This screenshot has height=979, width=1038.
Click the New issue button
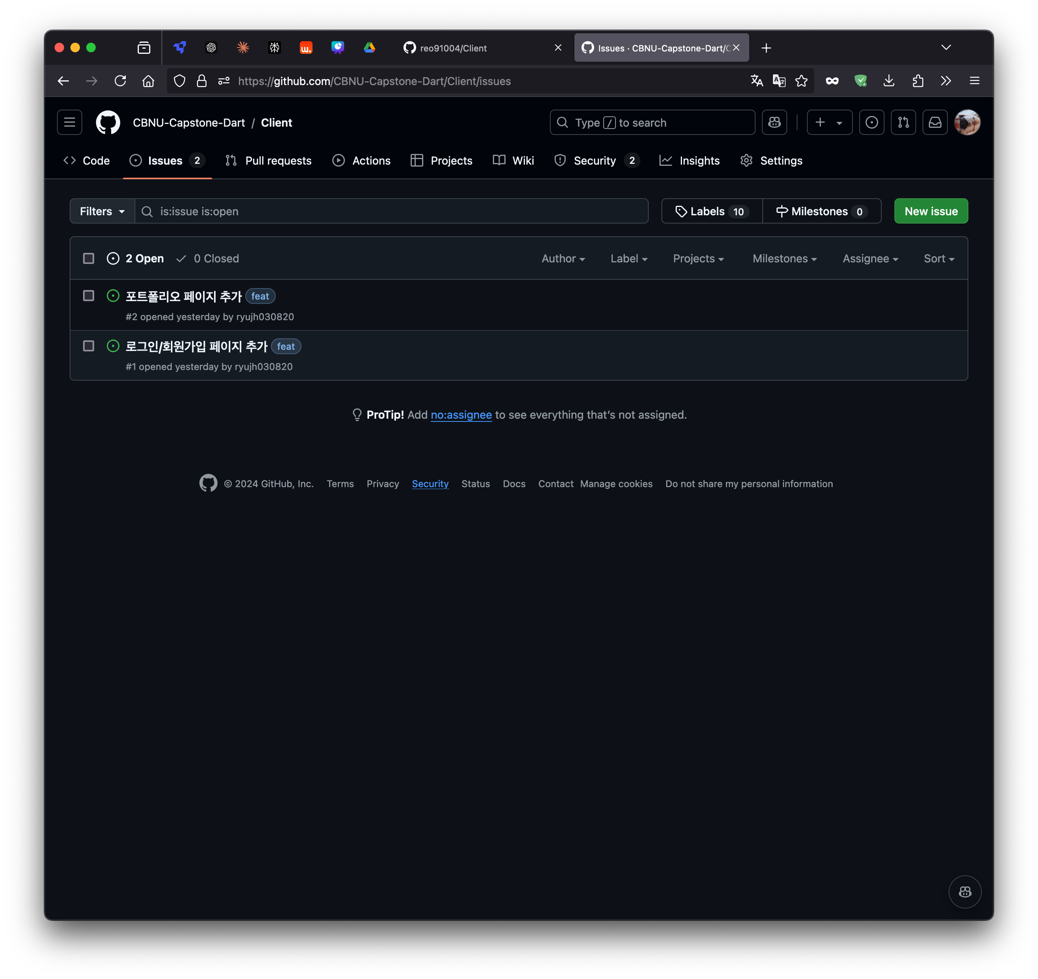(930, 211)
